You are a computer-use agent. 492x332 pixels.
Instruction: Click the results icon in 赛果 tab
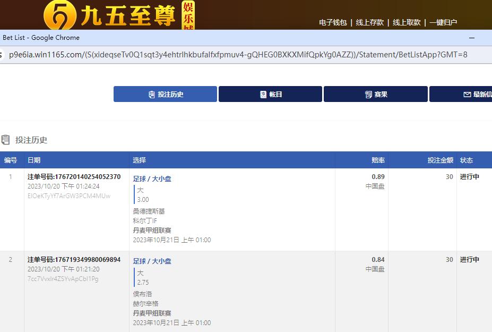(x=368, y=94)
